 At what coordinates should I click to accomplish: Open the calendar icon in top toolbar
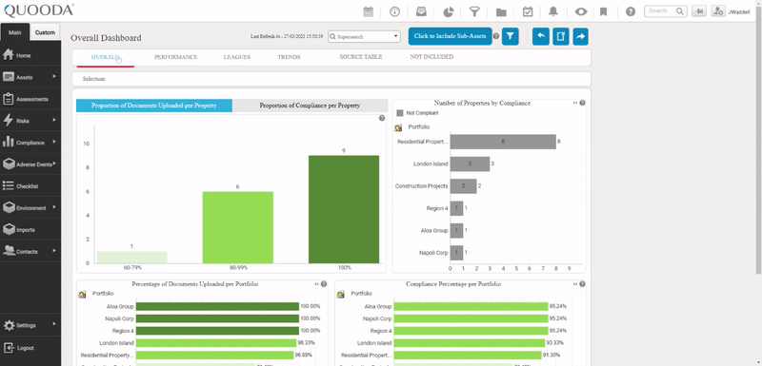(x=369, y=11)
